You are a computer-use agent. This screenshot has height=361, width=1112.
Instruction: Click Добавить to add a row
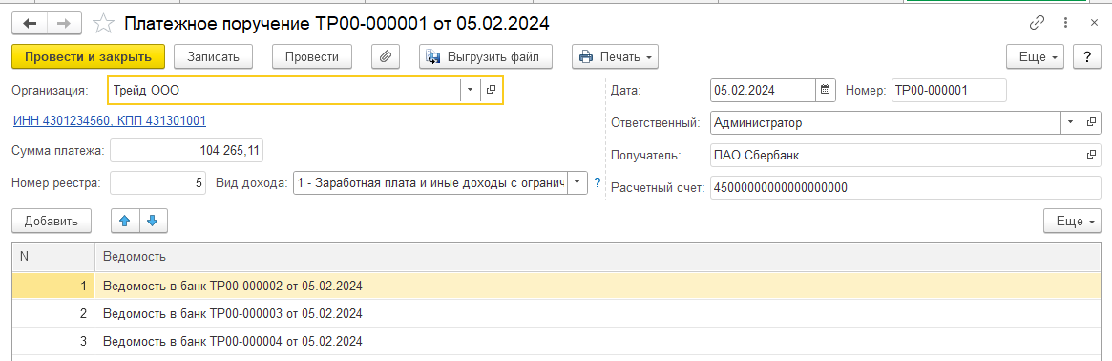(51, 221)
